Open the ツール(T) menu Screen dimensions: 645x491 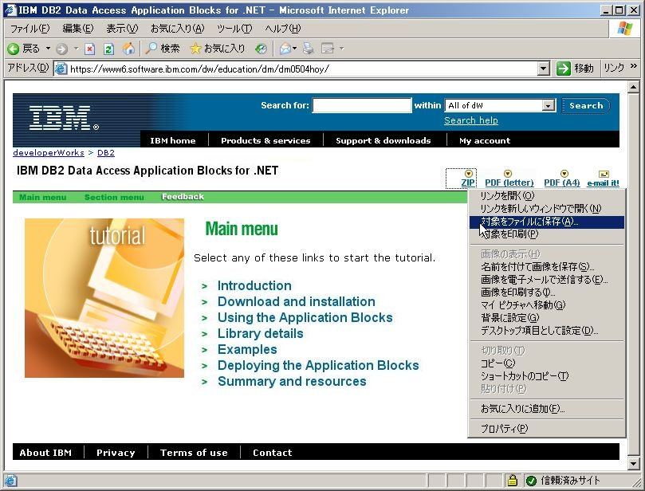coord(234,29)
